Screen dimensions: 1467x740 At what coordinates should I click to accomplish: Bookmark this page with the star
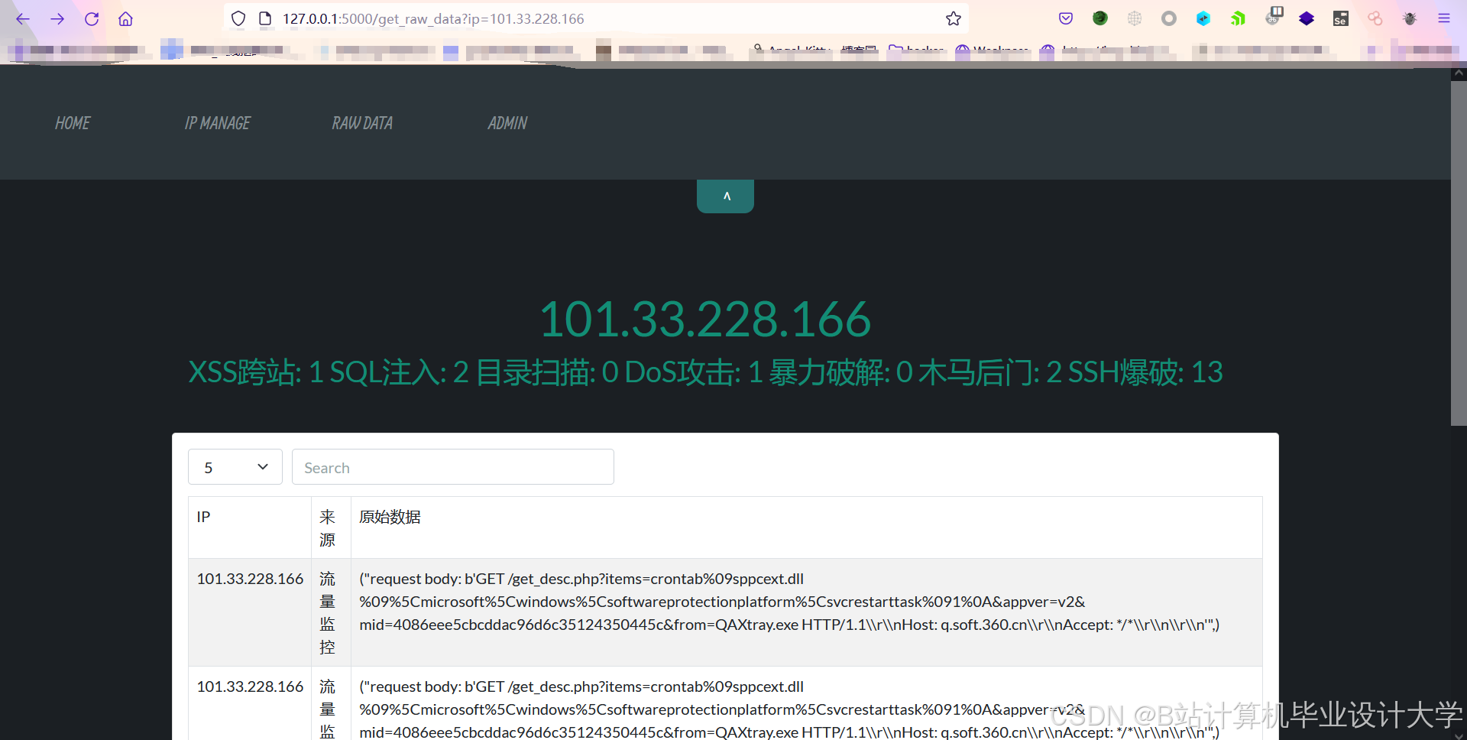[x=954, y=18]
